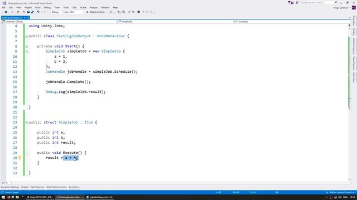The image size is (357, 200).
Task: Open the View menu
Action: click(18, 7)
